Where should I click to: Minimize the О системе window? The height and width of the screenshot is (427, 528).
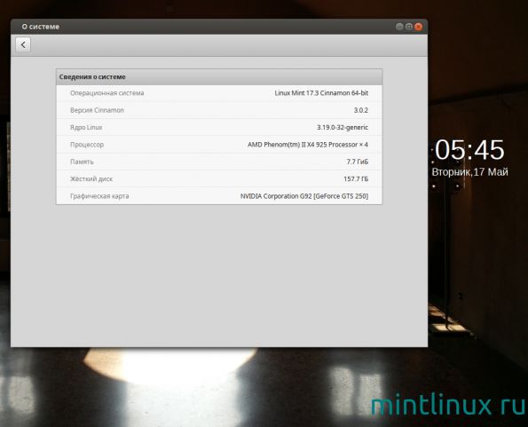399,27
